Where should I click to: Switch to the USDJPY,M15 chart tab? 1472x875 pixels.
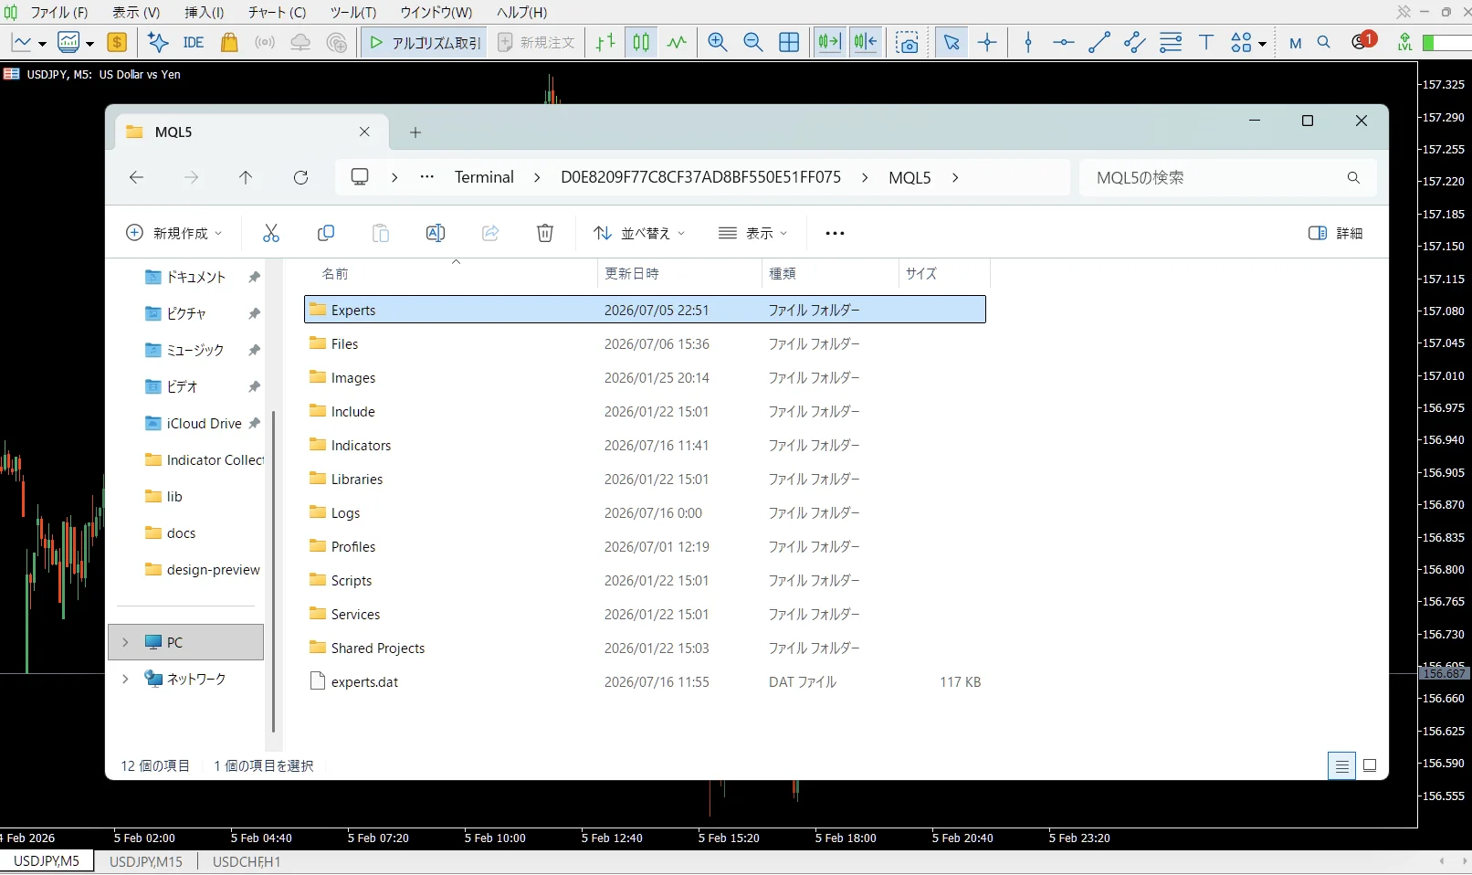[146, 861]
